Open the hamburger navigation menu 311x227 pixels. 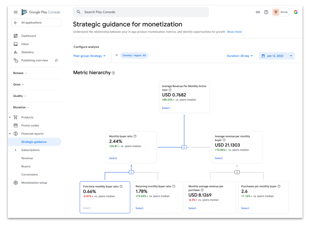coord(16,12)
